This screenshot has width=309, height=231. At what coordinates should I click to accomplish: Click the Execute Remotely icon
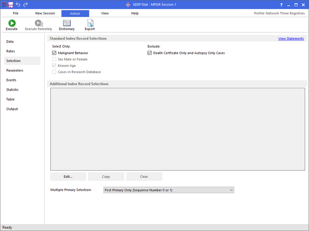coord(39,23)
